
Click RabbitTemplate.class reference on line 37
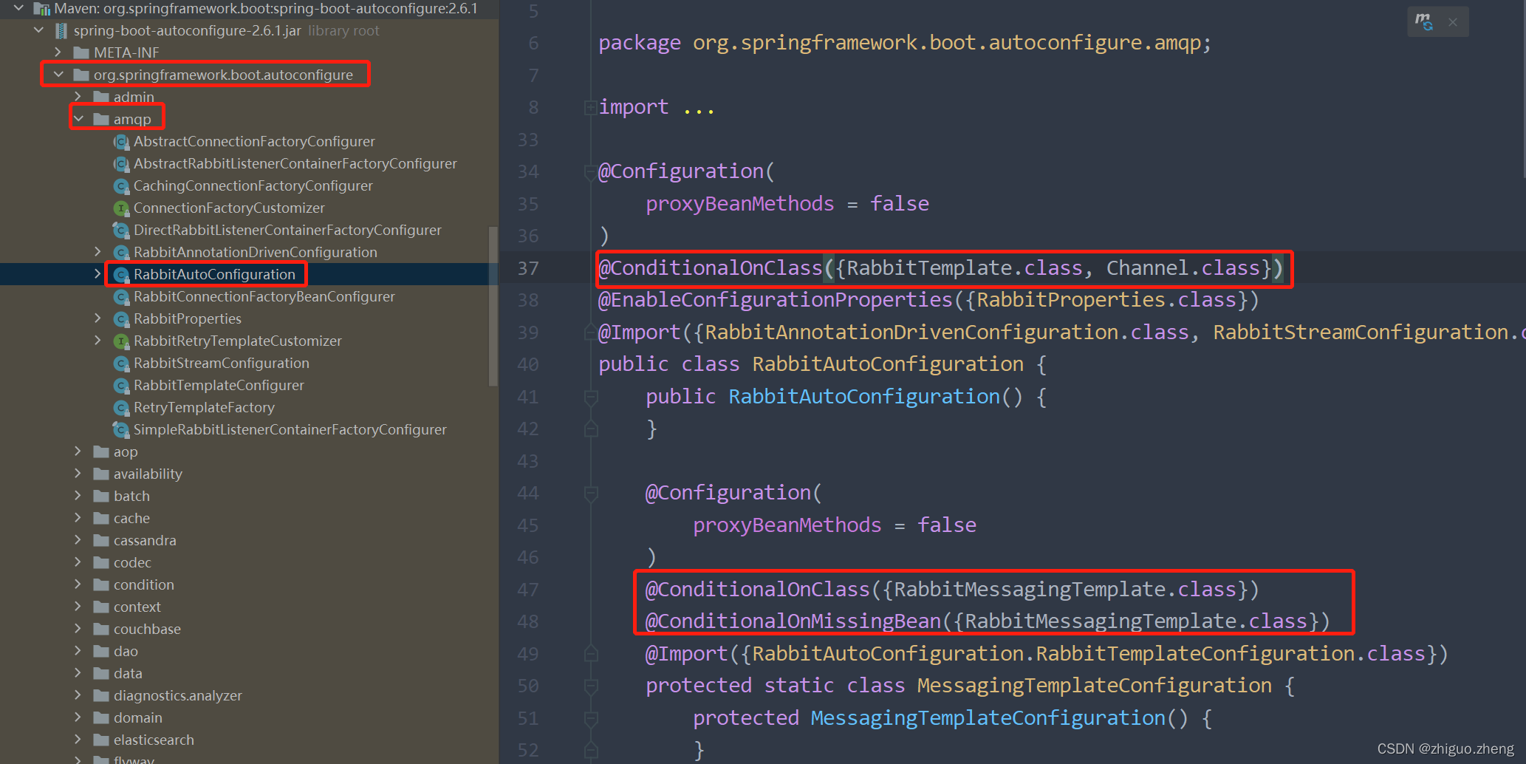click(964, 268)
